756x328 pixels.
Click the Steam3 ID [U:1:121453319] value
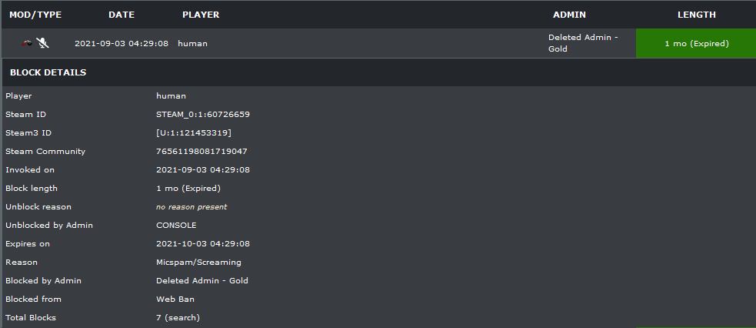pyautogui.click(x=193, y=132)
